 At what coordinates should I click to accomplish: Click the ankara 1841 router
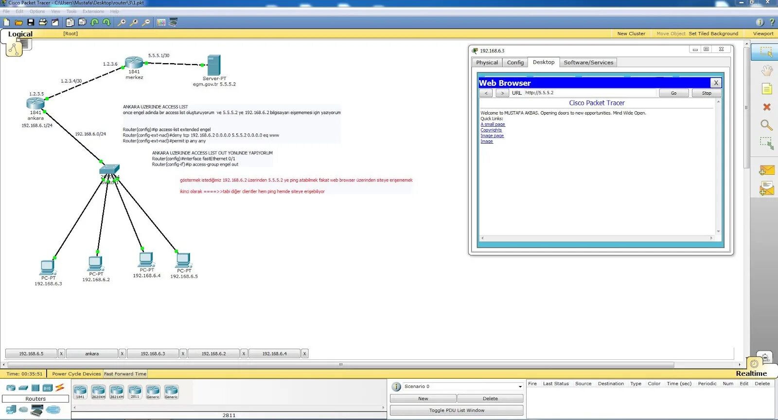click(35, 103)
